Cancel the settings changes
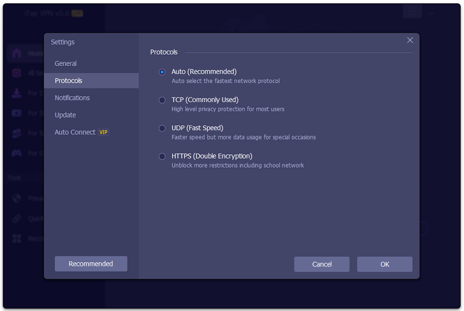The height and width of the screenshot is (311, 464). point(321,264)
